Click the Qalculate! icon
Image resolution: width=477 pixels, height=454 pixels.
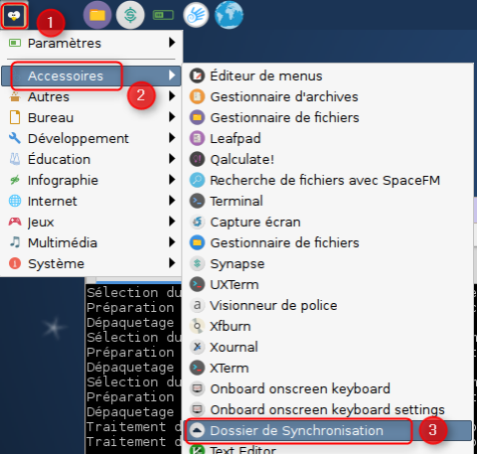point(197,159)
